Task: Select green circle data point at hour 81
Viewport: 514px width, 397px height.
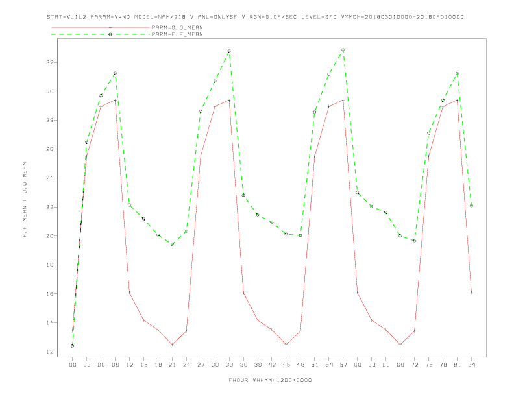Action: coord(458,74)
